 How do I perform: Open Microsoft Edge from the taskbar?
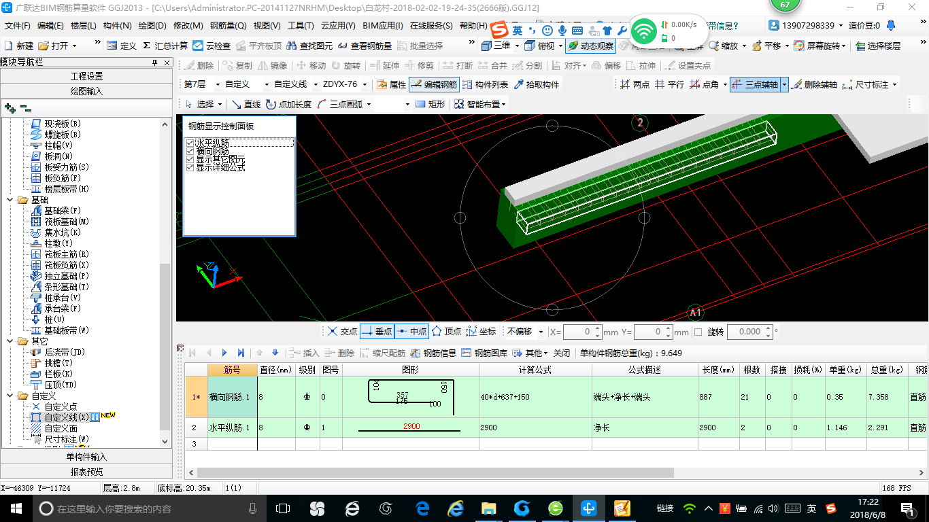click(422, 508)
